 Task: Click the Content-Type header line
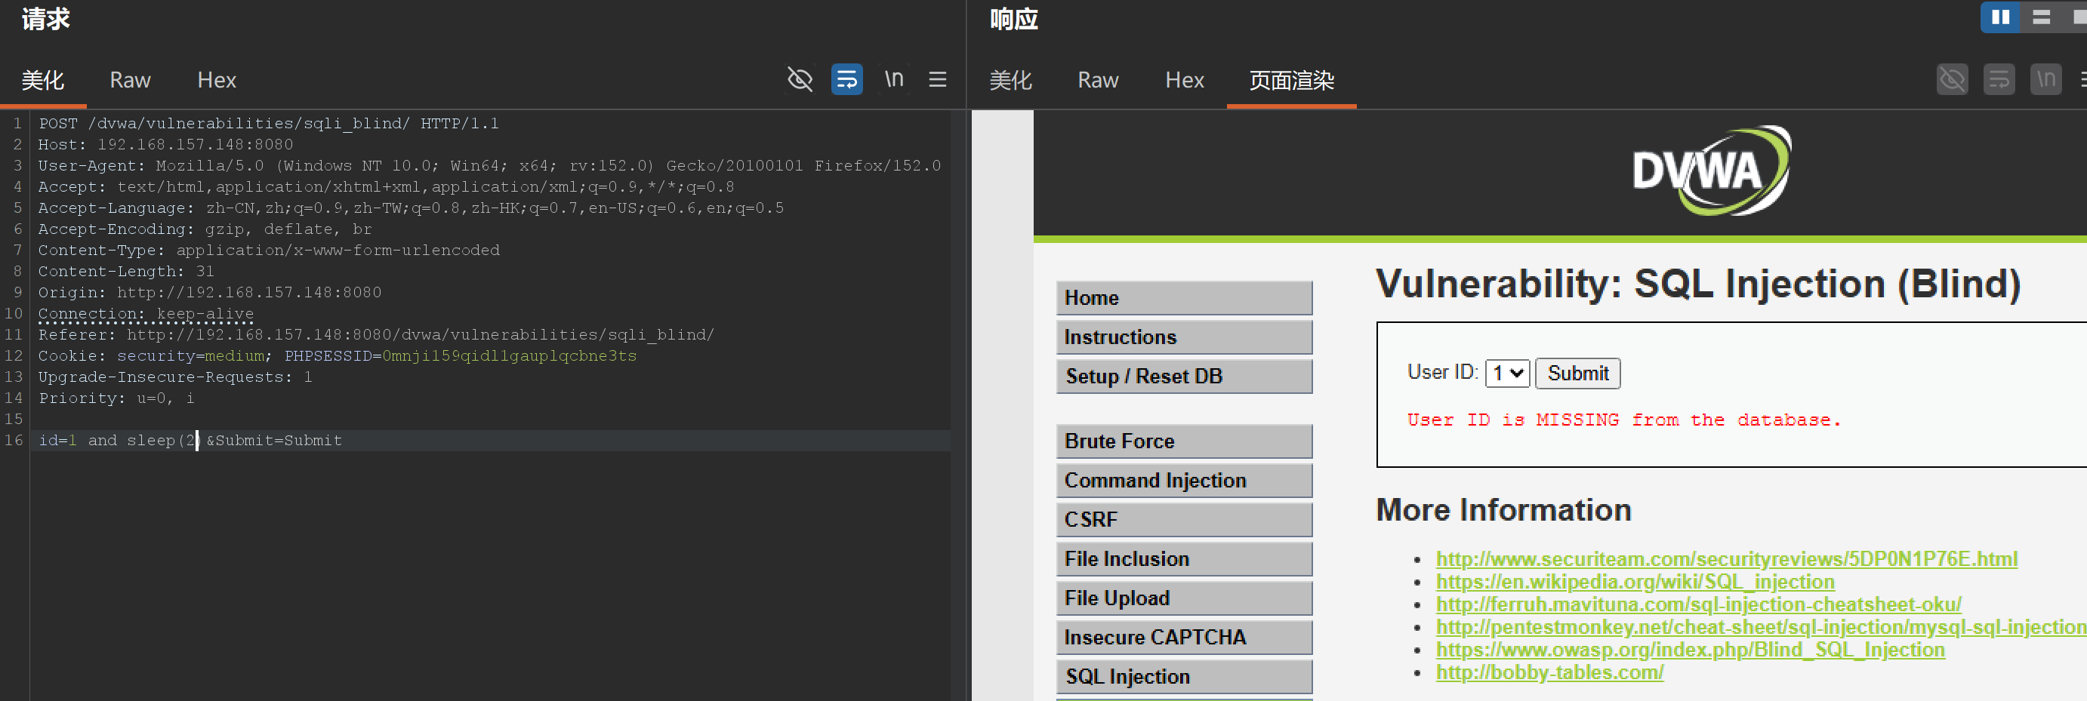[x=269, y=250]
